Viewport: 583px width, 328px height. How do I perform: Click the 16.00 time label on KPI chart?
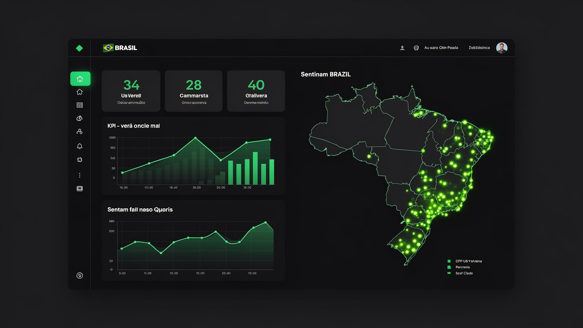[124, 188]
